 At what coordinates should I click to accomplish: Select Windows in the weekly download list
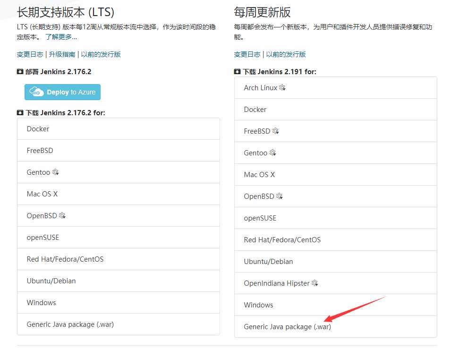(x=336, y=305)
